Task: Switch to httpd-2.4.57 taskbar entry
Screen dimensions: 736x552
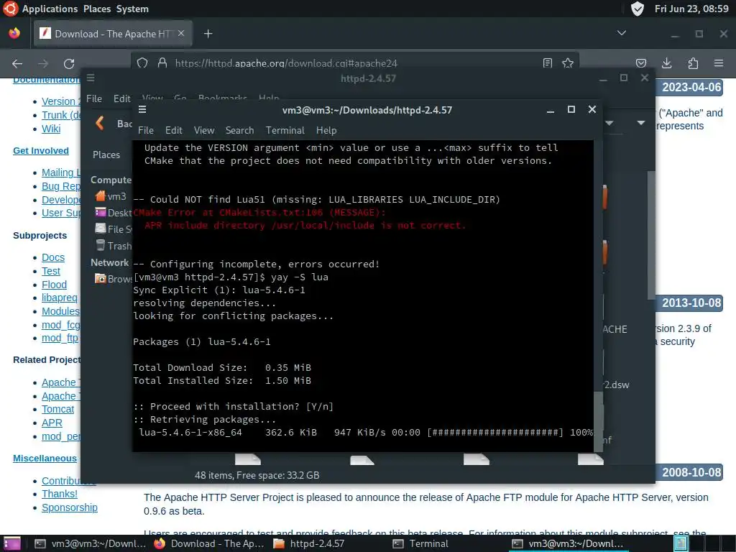Action: point(310,543)
